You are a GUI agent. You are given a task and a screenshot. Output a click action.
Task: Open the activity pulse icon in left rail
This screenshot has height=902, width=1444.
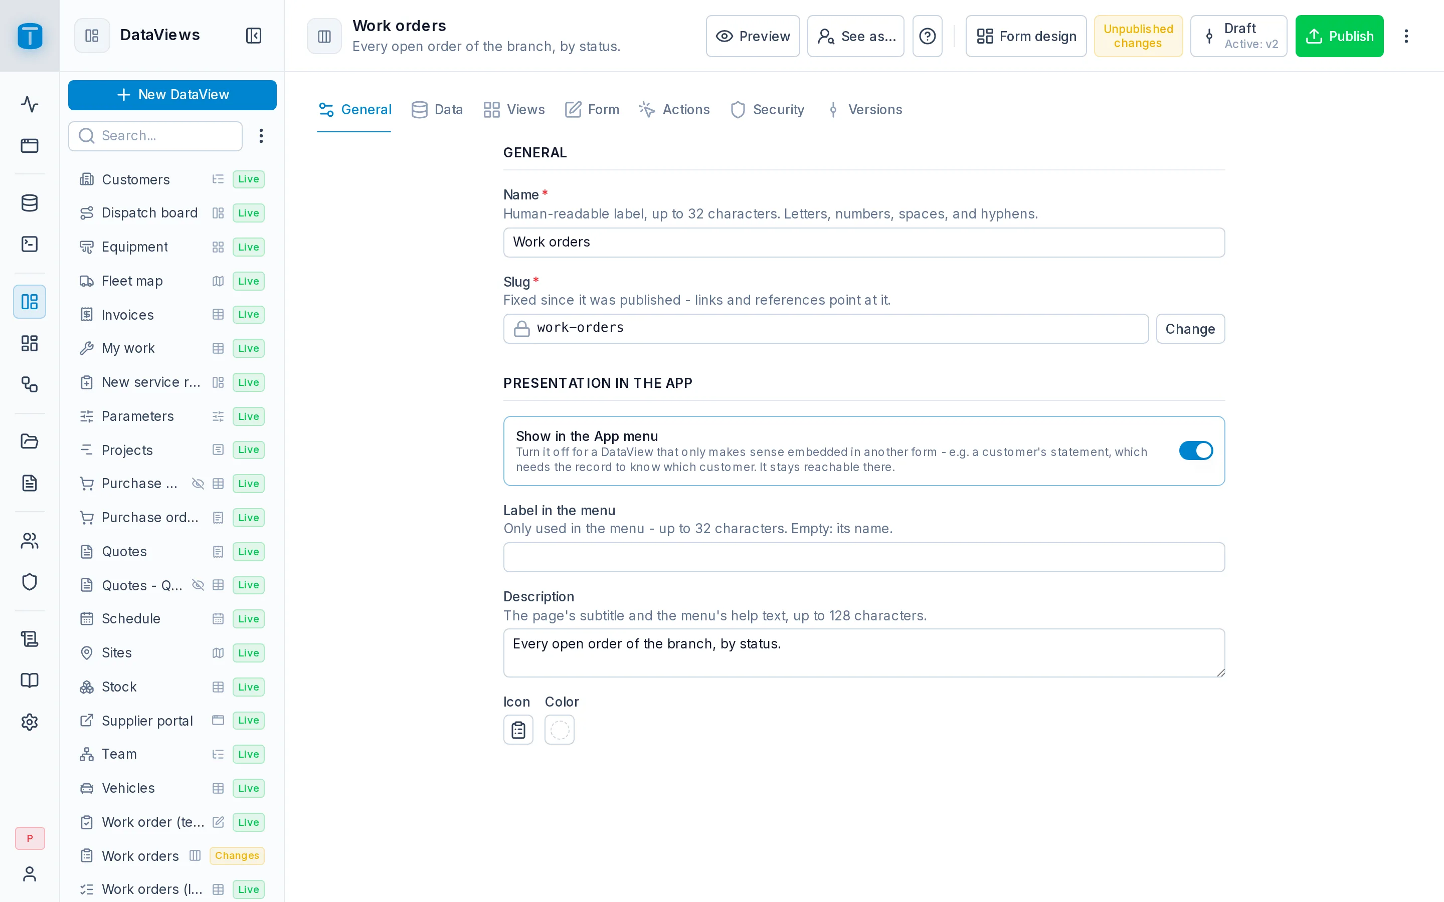29,104
